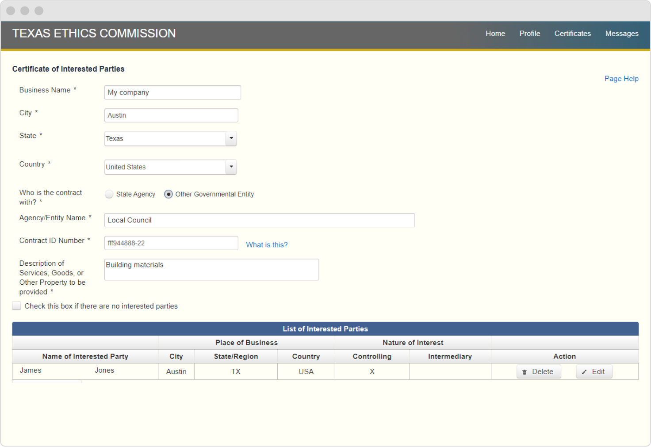Select the State Agency radio button
Viewport: 651px width, 447px height.
coord(109,194)
